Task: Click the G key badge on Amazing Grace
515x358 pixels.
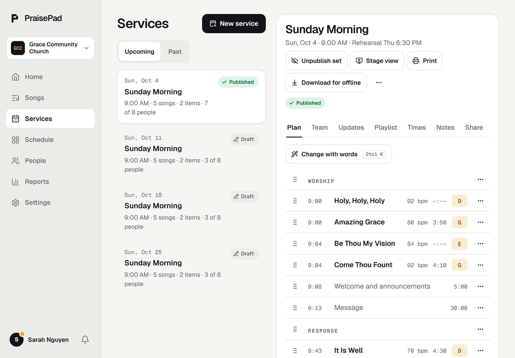Action: pyautogui.click(x=459, y=222)
